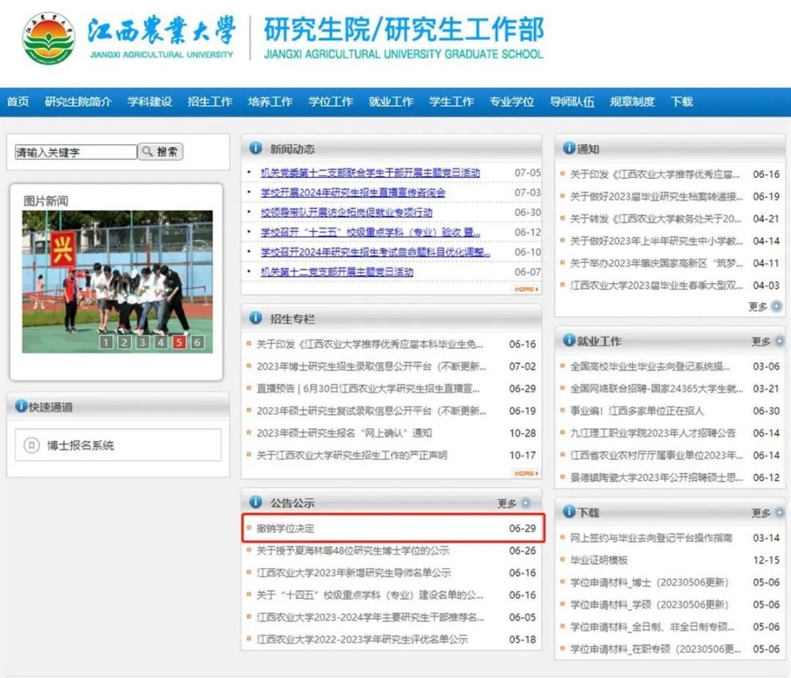Click the info icon beside 新闻动态

pyautogui.click(x=255, y=149)
